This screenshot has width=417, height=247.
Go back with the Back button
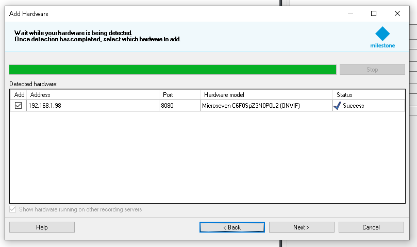pos(232,227)
